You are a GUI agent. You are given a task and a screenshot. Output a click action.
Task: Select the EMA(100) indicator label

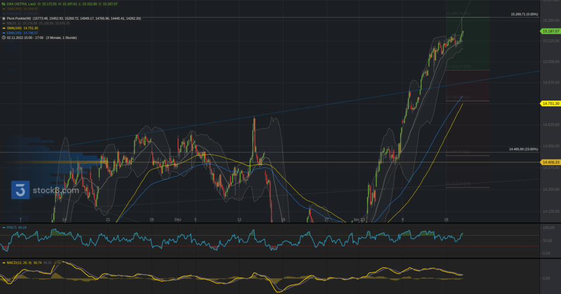15,33
